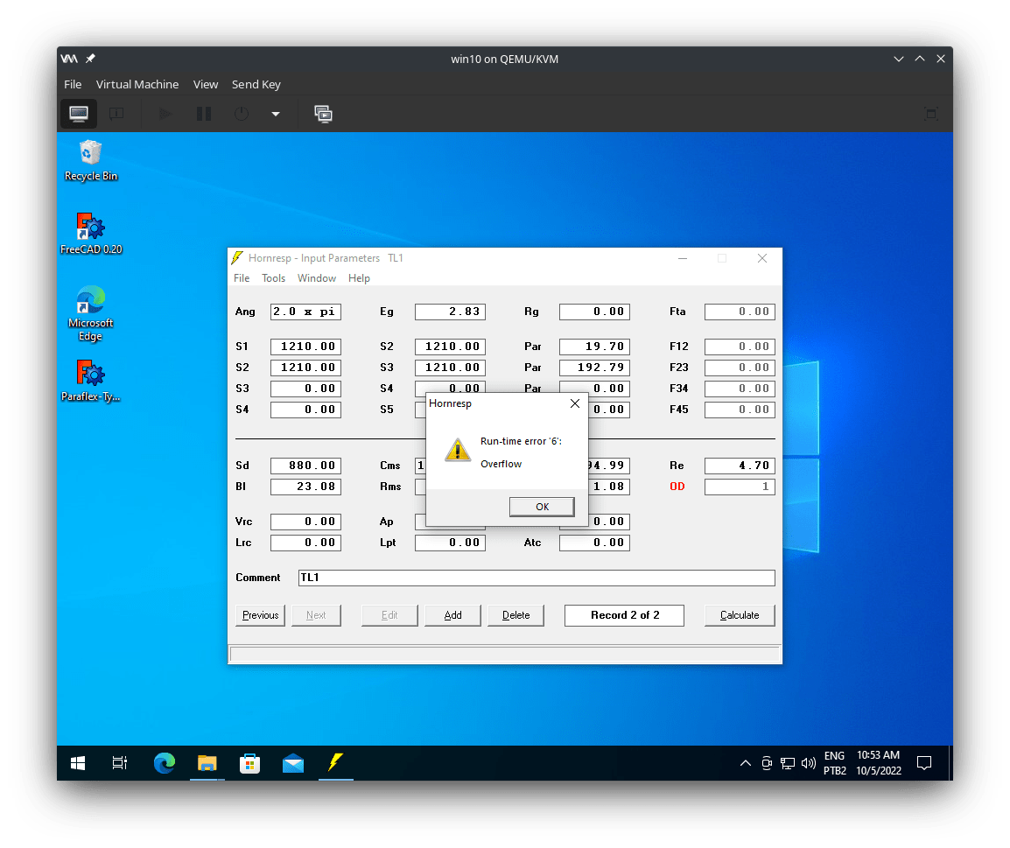Click the Rg input field
The image size is (1010, 848).
pyautogui.click(x=594, y=312)
